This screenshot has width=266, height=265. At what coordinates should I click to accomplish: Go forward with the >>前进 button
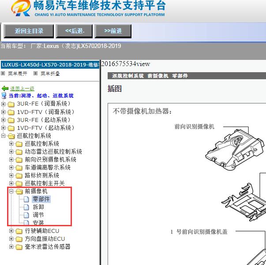(x=113, y=31)
